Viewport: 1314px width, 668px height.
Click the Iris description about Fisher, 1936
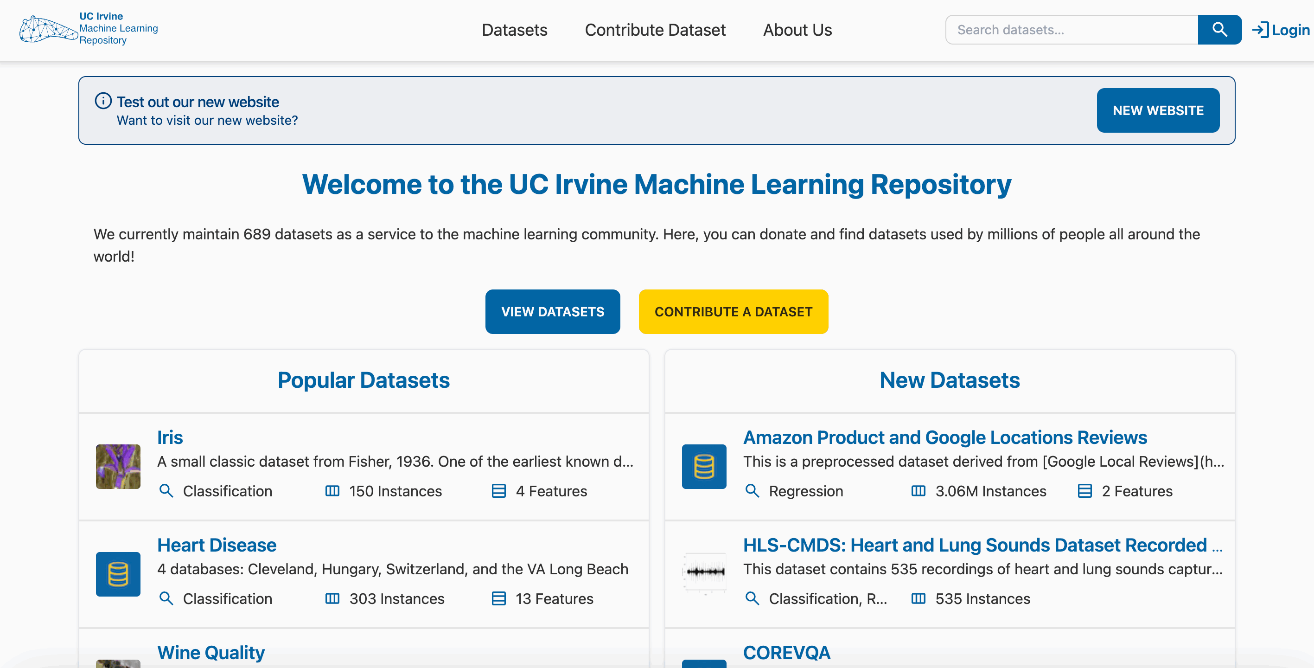pos(395,461)
